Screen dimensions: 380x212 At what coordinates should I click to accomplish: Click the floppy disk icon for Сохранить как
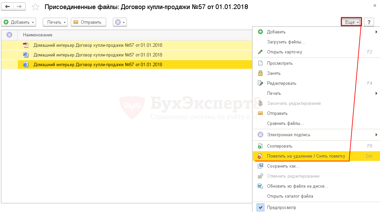[260, 166]
